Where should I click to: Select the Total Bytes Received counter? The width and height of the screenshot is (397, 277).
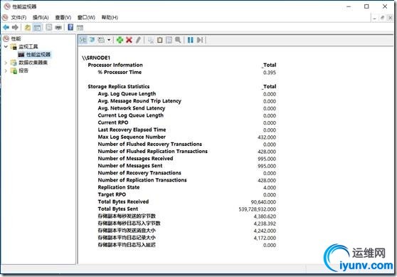coord(123,202)
